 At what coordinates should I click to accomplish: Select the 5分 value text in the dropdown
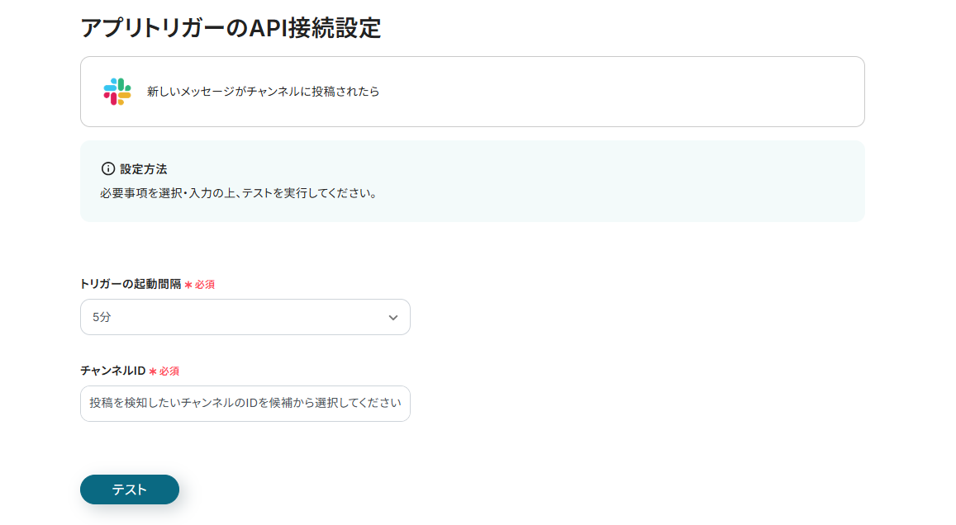point(102,317)
